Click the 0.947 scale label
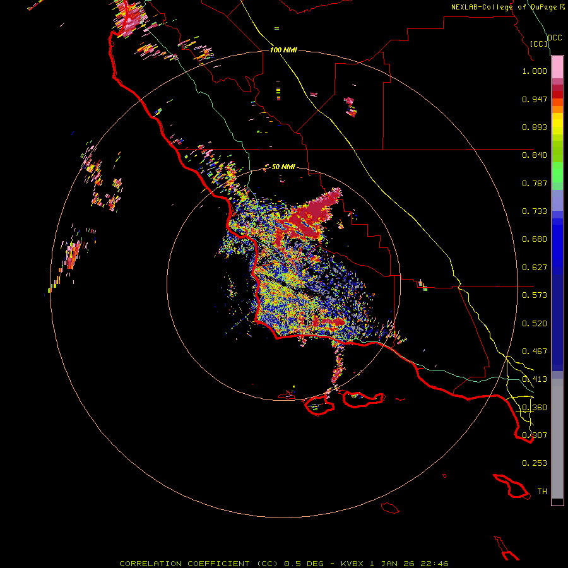 pyautogui.click(x=535, y=99)
